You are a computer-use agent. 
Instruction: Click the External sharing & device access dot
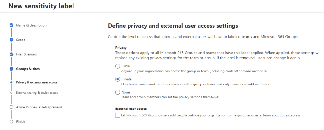(x=11, y=93)
